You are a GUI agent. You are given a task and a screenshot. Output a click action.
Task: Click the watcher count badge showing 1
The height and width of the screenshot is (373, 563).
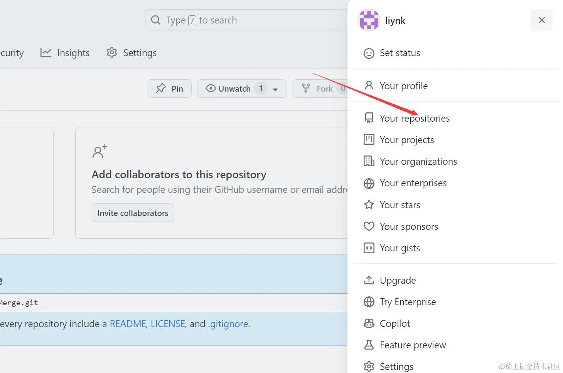(261, 89)
